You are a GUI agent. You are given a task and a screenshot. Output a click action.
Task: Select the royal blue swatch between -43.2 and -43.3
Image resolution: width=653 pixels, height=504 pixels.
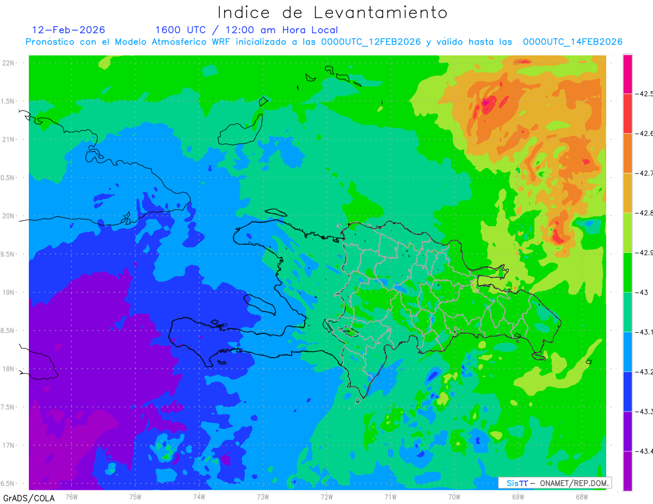click(x=627, y=391)
